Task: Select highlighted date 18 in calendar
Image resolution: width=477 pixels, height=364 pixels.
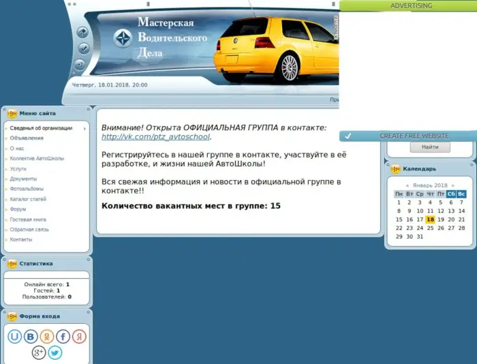Action: pyautogui.click(x=430, y=219)
